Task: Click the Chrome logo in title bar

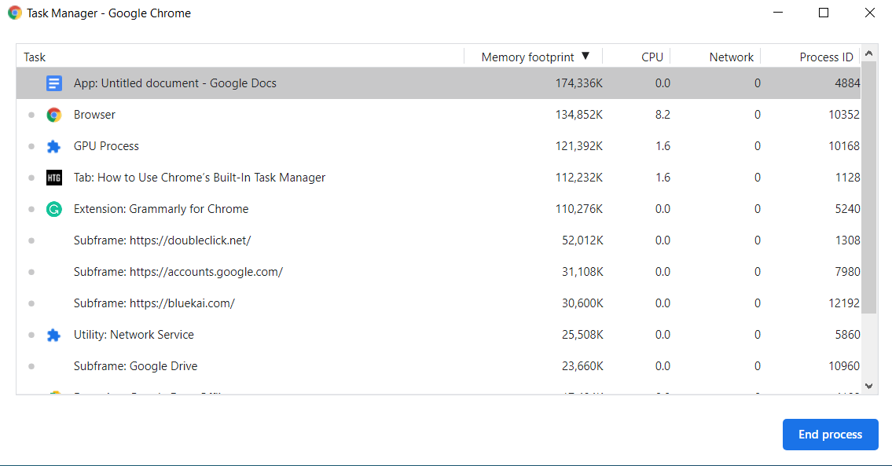Action: [x=14, y=13]
